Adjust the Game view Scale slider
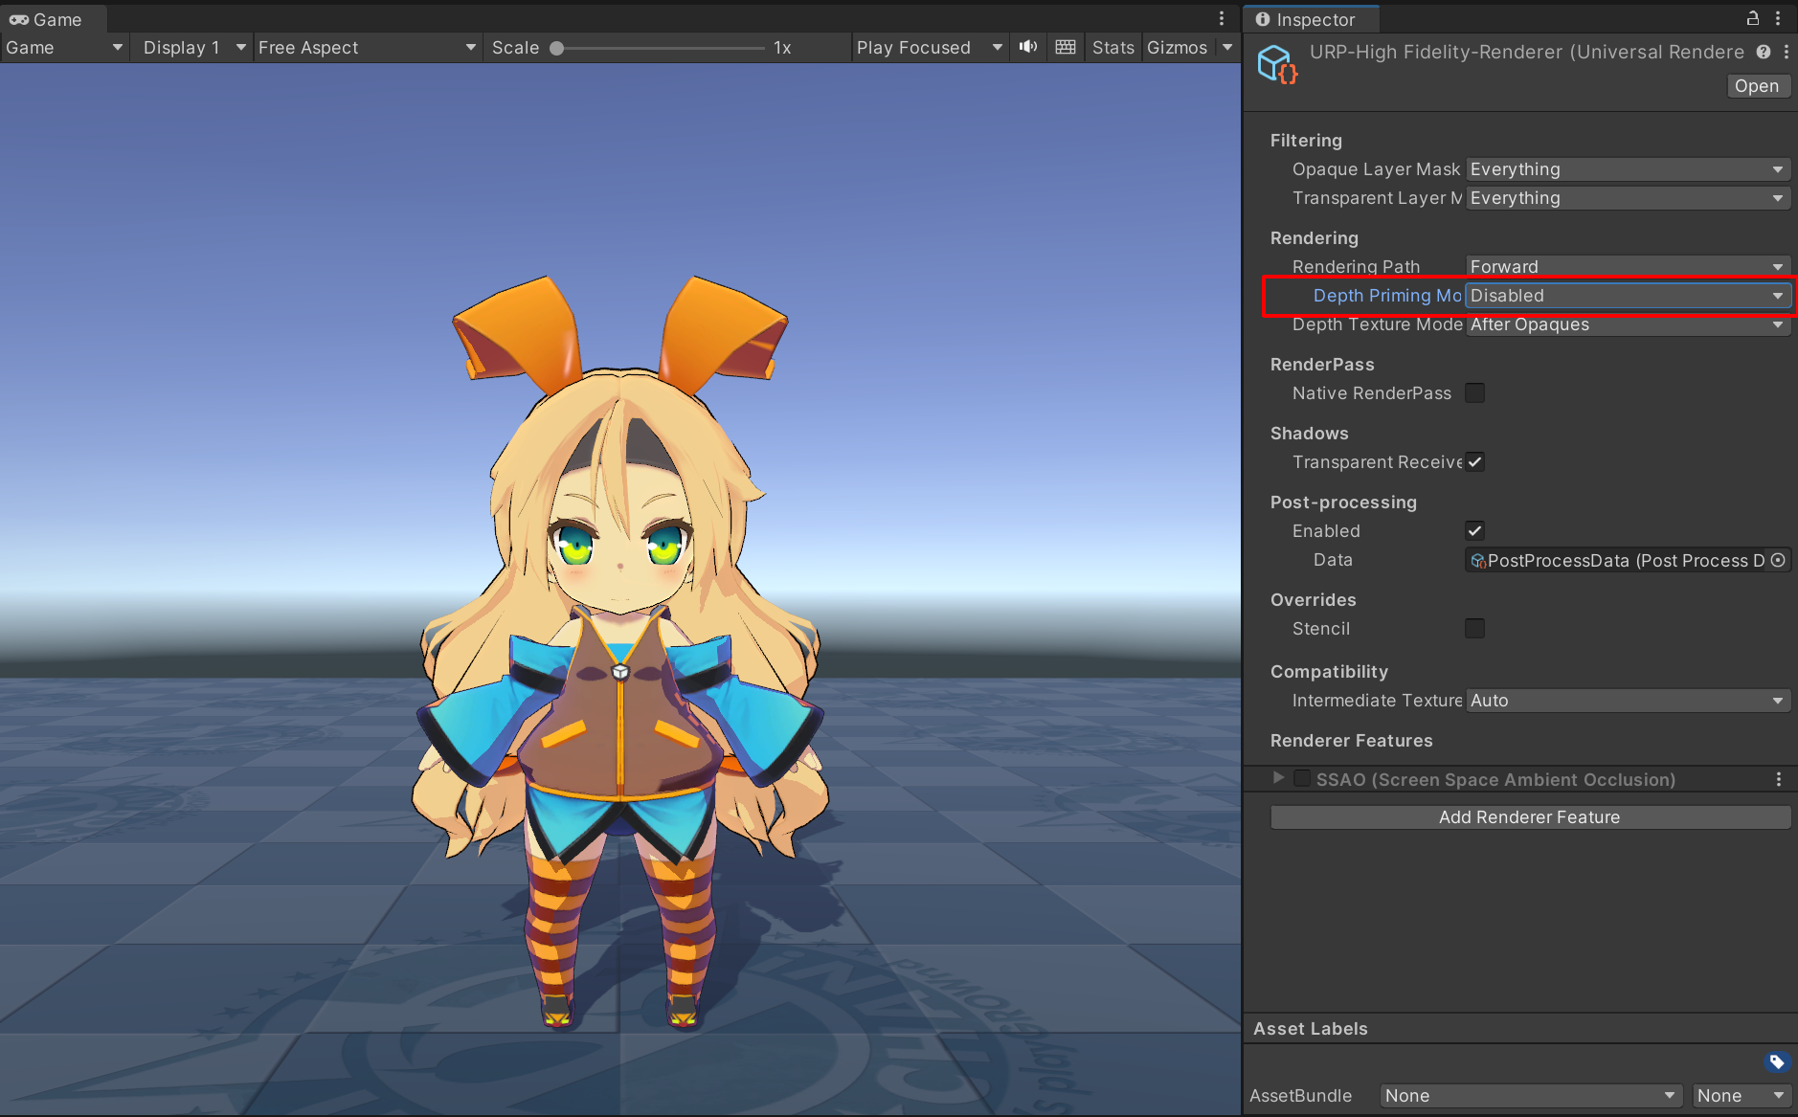Image resolution: width=1798 pixels, height=1117 pixels. tap(556, 47)
